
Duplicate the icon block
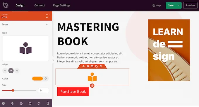(97, 66)
